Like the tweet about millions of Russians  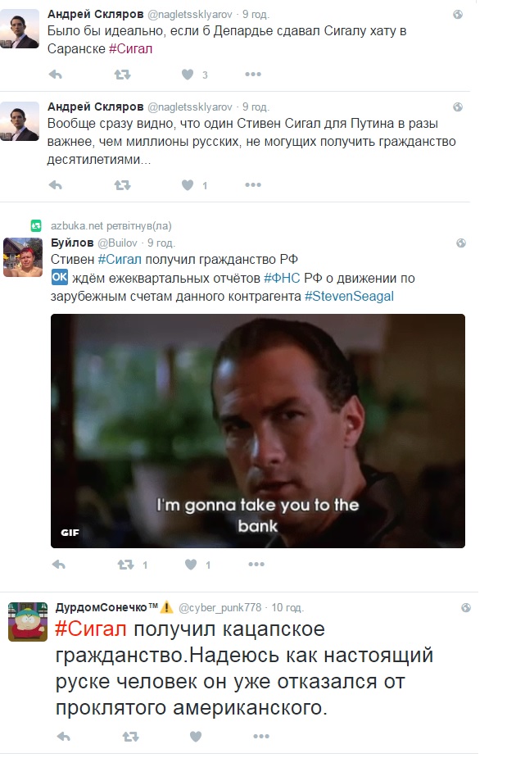pos(188,185)
